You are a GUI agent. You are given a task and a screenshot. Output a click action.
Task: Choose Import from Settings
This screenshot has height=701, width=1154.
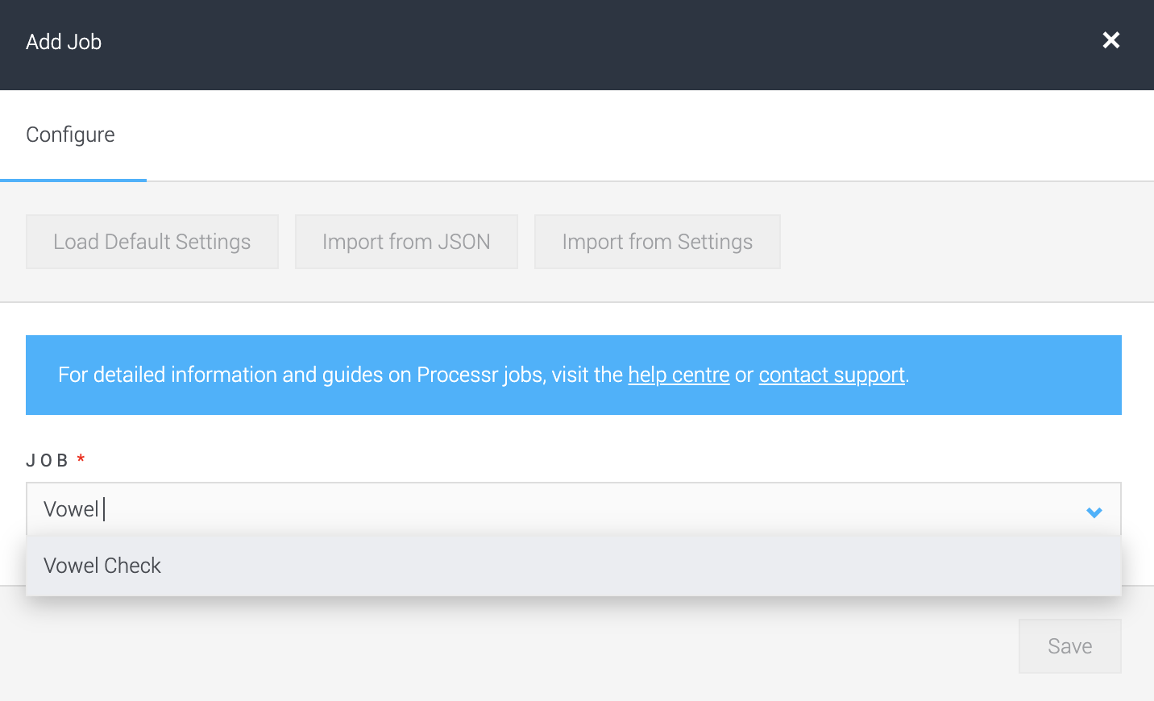pos(657,242)
